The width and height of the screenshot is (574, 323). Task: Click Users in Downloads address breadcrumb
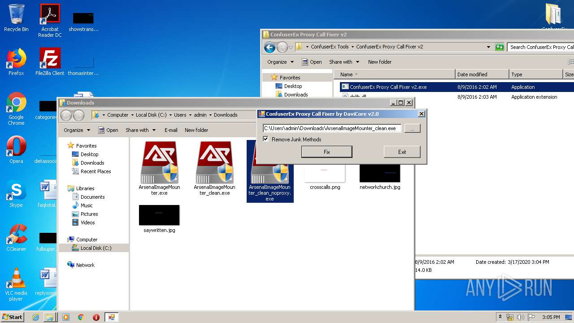pos(180,115)
